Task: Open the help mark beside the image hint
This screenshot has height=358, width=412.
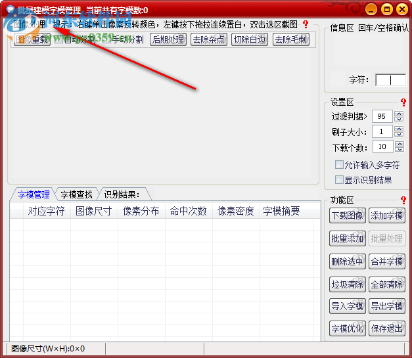Action: (x=306, y=24)
